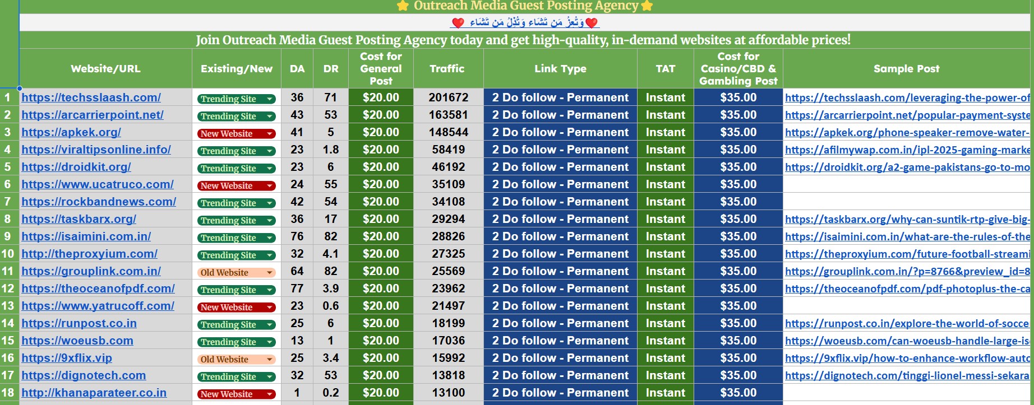This screenshot has width=1034, height=405.
Task: Expand Trending Site dropdown for theoceanofpdf.com
Action: point(270,290)
